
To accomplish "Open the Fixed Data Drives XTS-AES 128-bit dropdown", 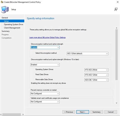I will [96, 75].
